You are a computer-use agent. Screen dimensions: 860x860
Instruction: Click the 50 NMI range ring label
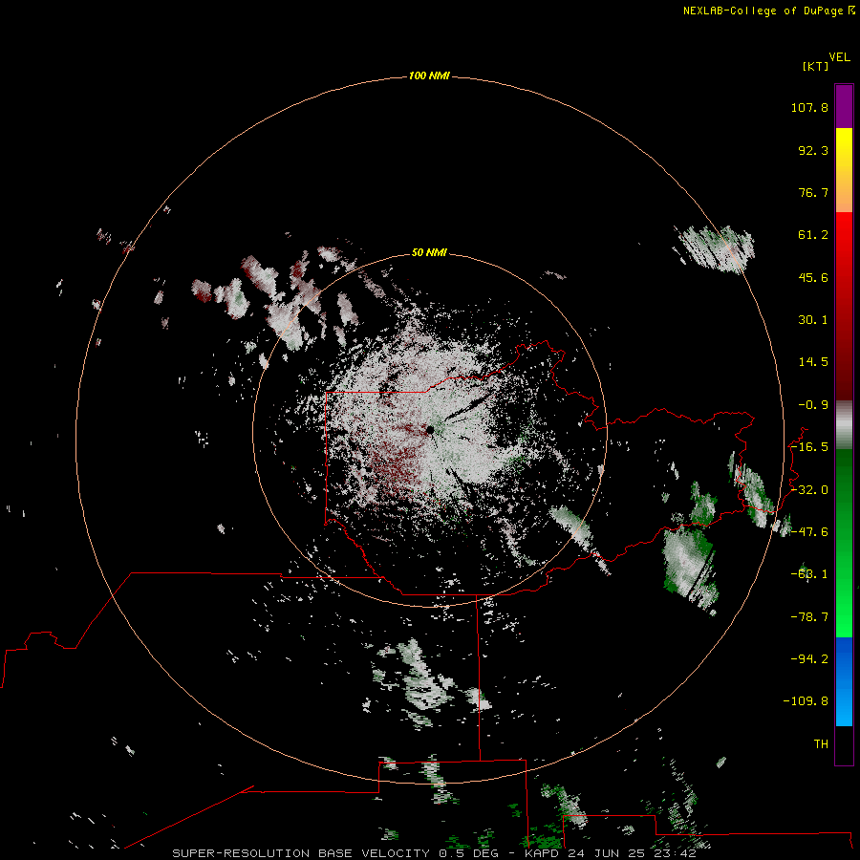429,252
